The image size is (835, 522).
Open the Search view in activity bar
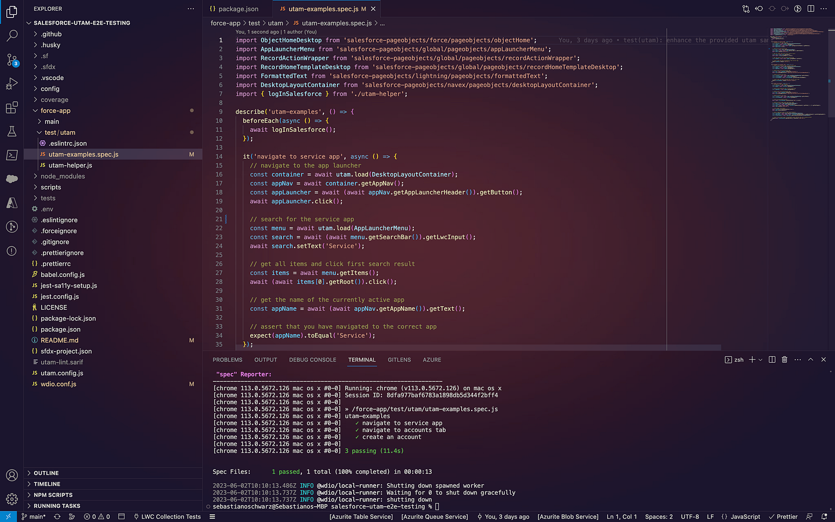tap(11, 36)
